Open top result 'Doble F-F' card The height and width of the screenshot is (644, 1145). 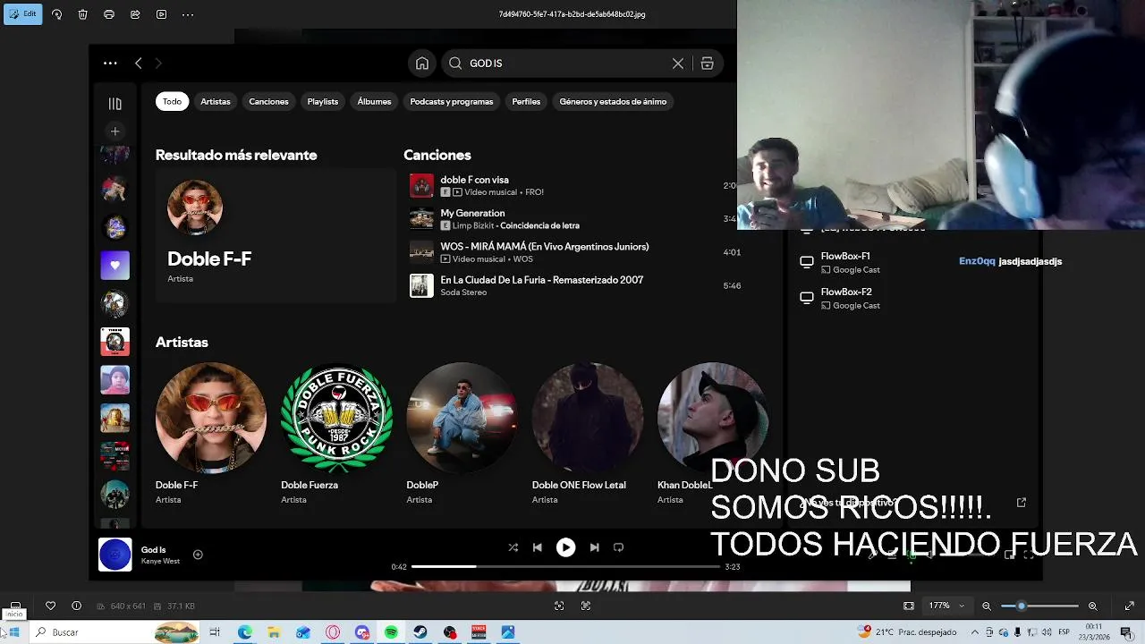tap(275, 236)
